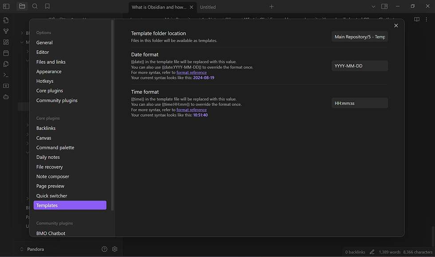Collapse the expanded 'M' folder chevron
The width and height of the screenshot is (435, 257).
pyautogui.click(x=22, y=42)
